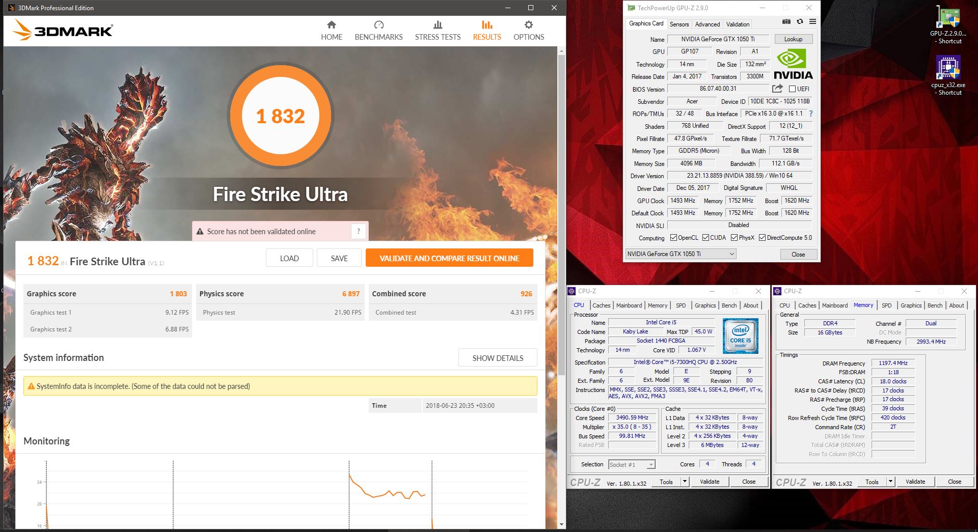Image resolution: width=978 pixels, height=532 pixels.
Task: Open GPU-Z shortcut on desktop
Action: [x=947, y=25]
